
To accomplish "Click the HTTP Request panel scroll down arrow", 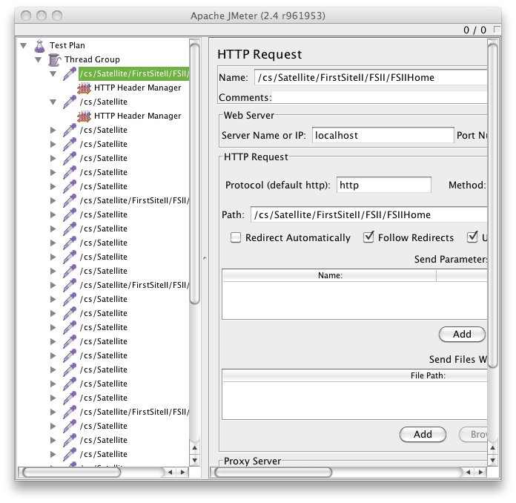I will (492, 461).
